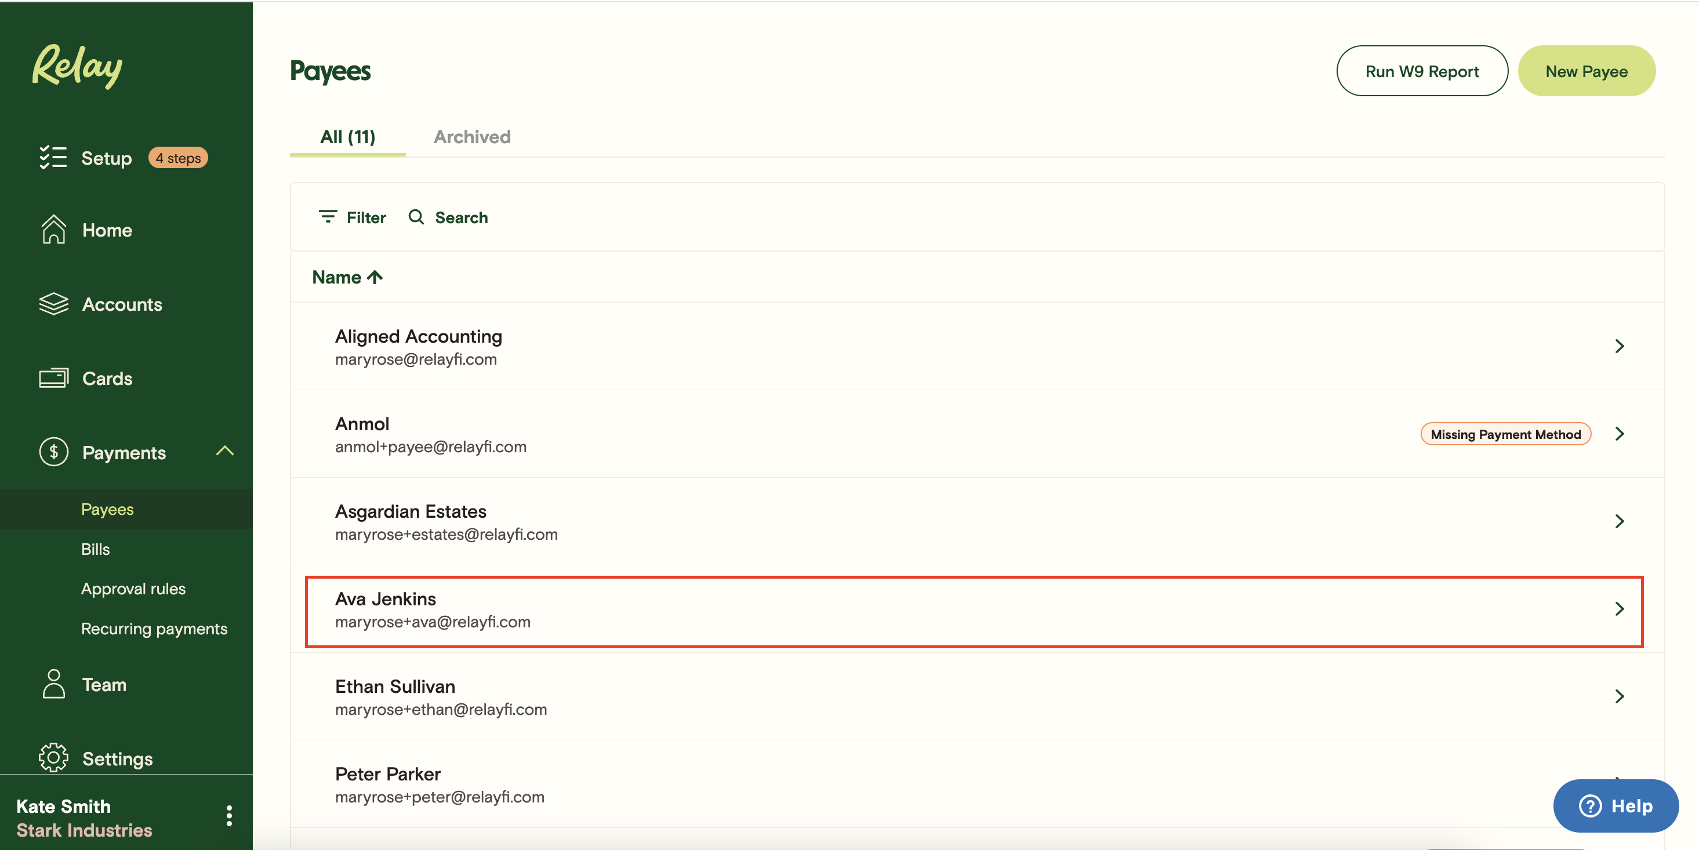Image resolution: width=1699 pixels, height=850 pixels.
Task: Run the W9 Report
Action: [1421, 71]
